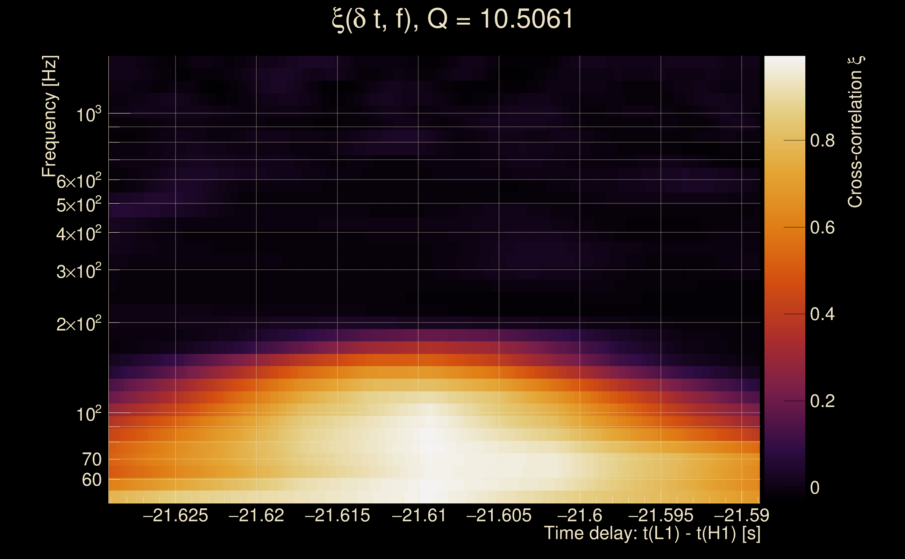Click the 70 Hz frequency tick label
This screenshot has height=559, width=905.
click(x=91, y=459)
